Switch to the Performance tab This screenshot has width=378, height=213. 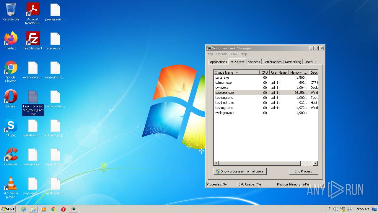[x=272, y=62]
